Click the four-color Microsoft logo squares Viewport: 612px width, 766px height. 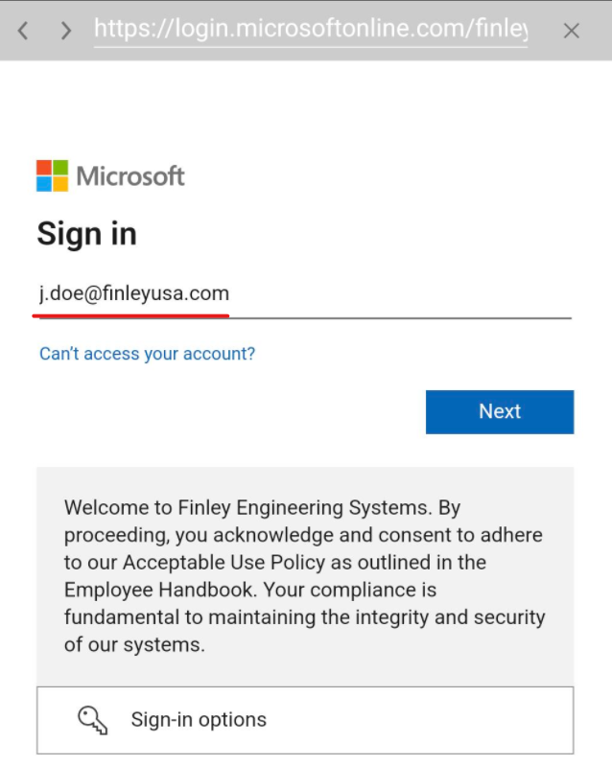click(x=52, y=175)
